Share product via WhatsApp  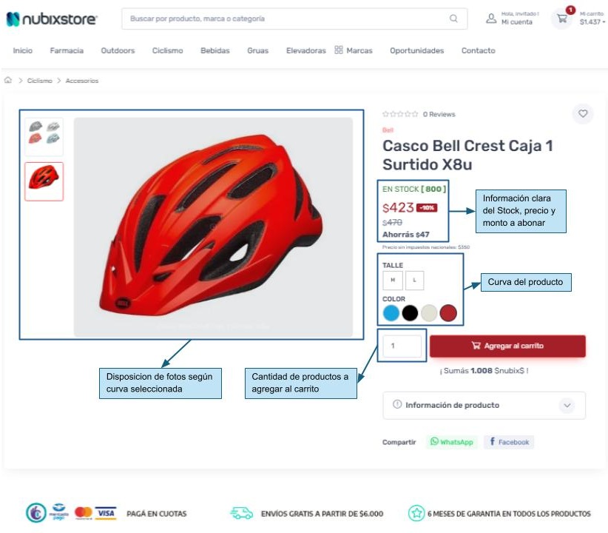(x=452, y=442)
